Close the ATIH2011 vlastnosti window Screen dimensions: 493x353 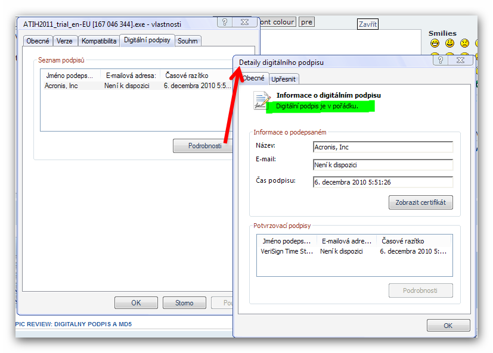click(244, 22)
